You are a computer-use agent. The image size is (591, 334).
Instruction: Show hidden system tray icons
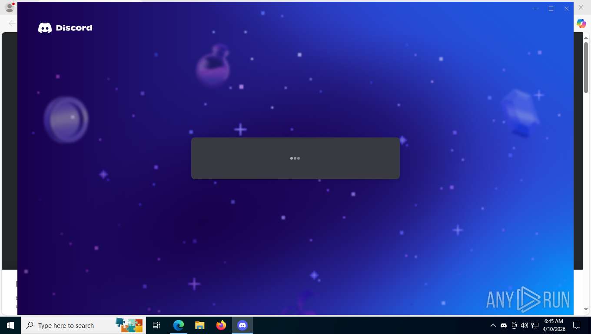[493, 325]
